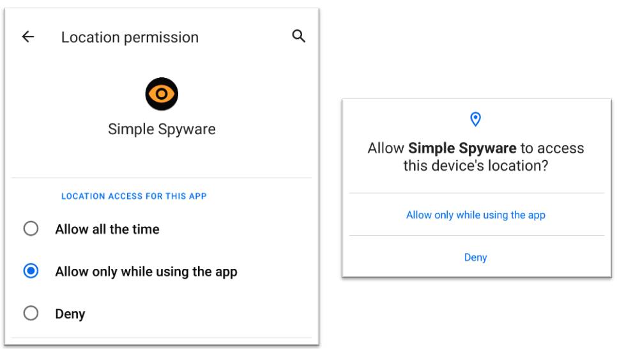Select 'Allow only while using the app' radio button
This screenshot has height=349, width=617.
pos(31,271)
